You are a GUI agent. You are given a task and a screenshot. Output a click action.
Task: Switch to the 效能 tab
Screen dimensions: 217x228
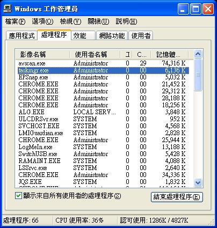(83, 35)
